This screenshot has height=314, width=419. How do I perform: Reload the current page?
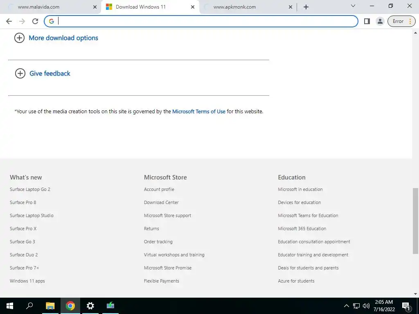pyautogui.click(x=35, y=21)
